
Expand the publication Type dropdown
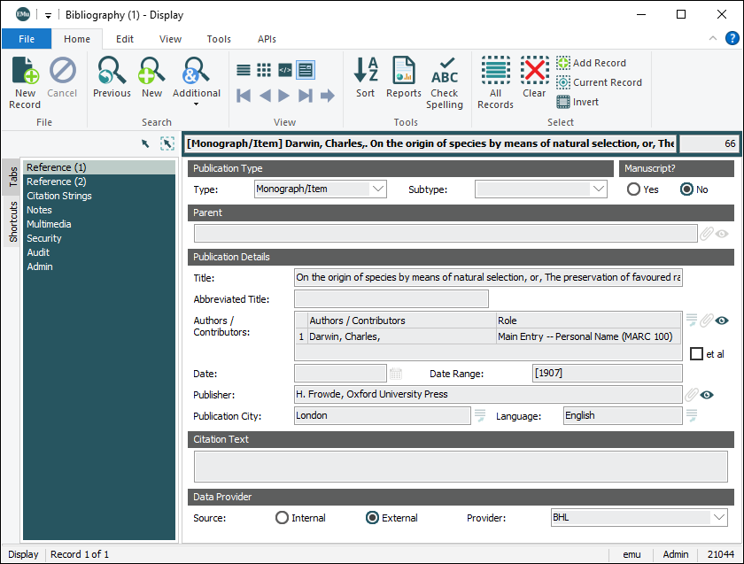point(379,189)
